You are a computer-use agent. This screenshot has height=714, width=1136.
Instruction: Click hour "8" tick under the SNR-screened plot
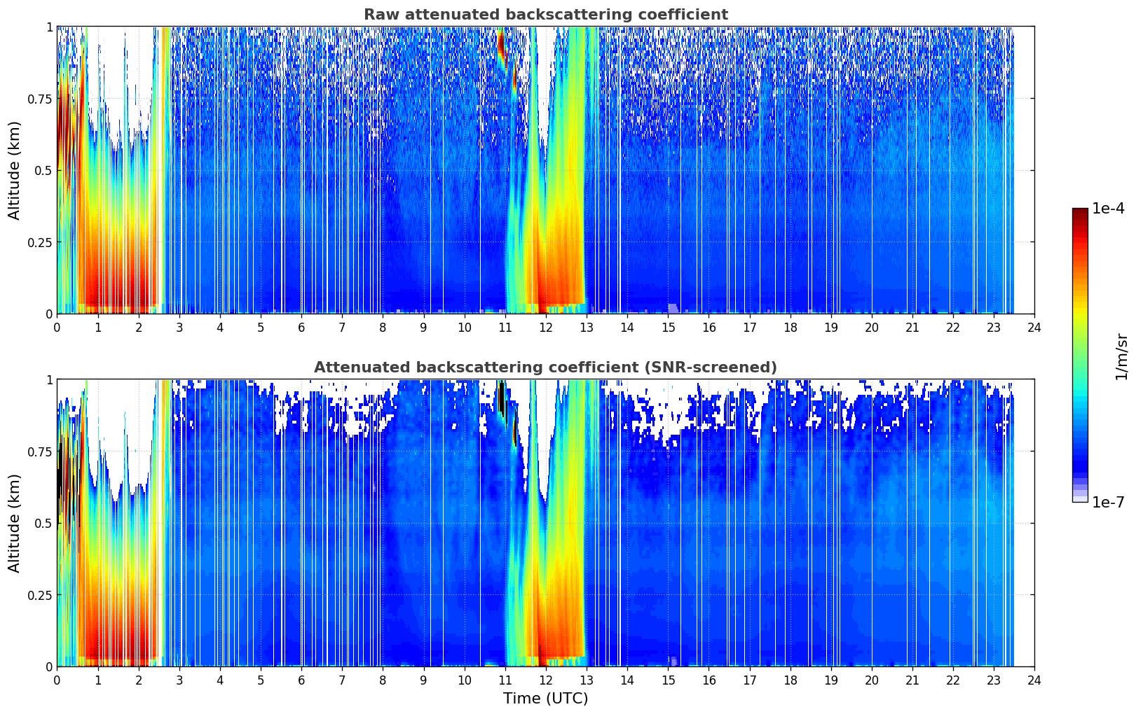coord(383,680)
